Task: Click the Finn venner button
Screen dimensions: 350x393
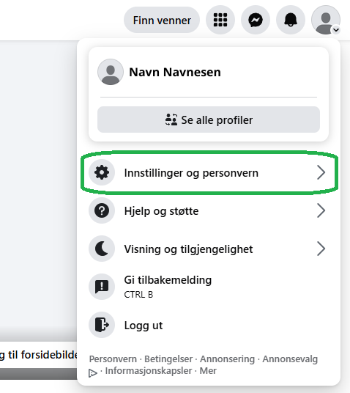Action: 162,20
